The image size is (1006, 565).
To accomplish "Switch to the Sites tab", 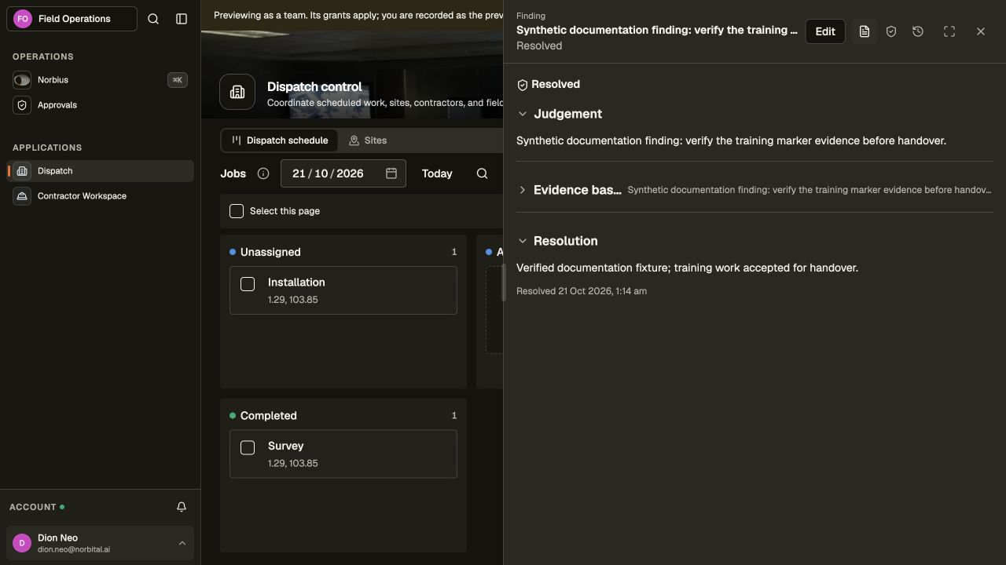I will 368,140.
